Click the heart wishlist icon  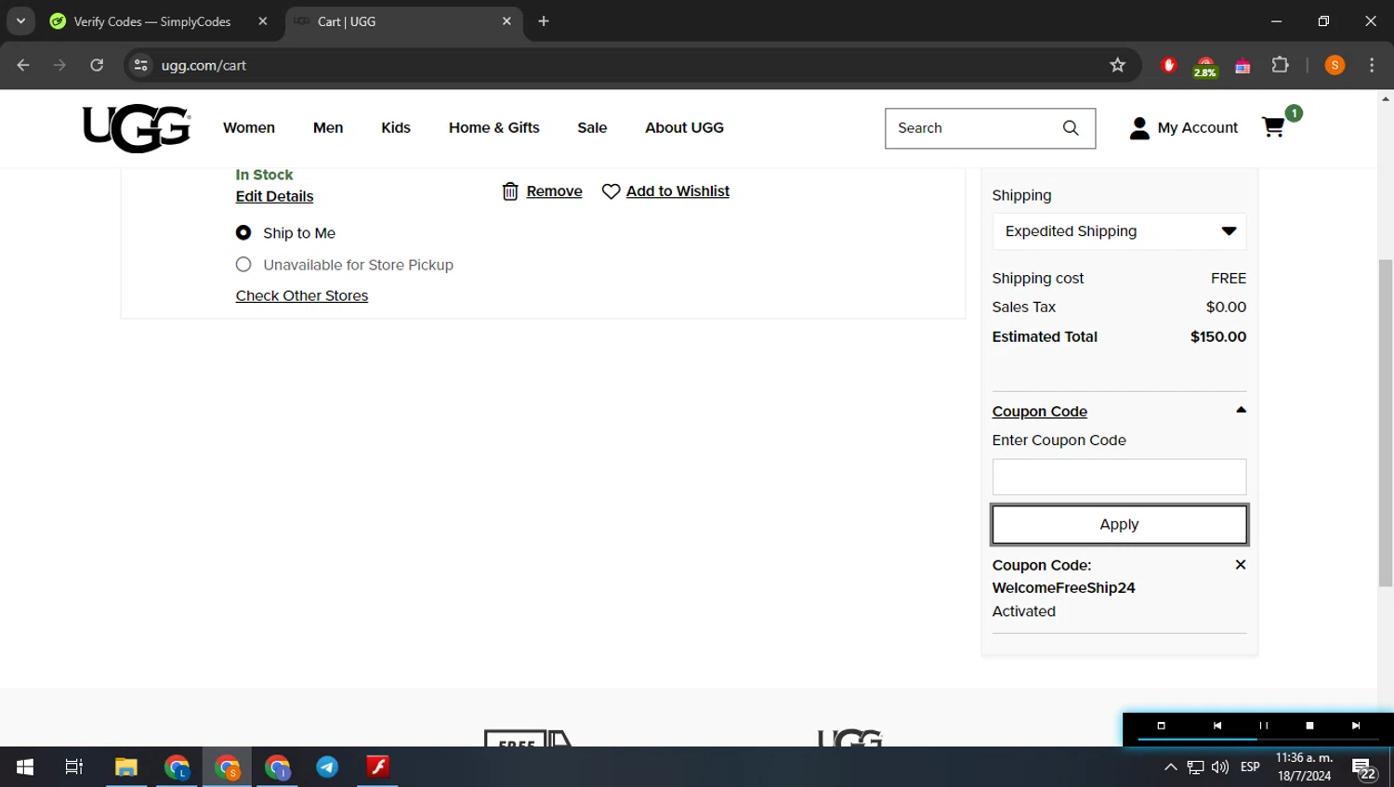point(611,191)
